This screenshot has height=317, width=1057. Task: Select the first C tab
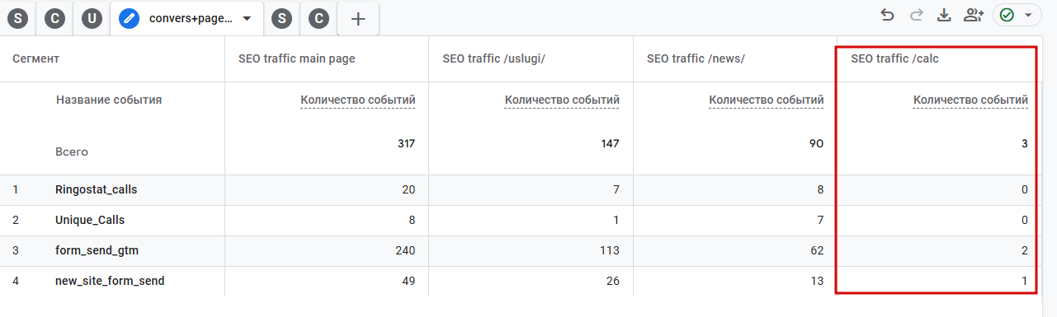point(54,19)
